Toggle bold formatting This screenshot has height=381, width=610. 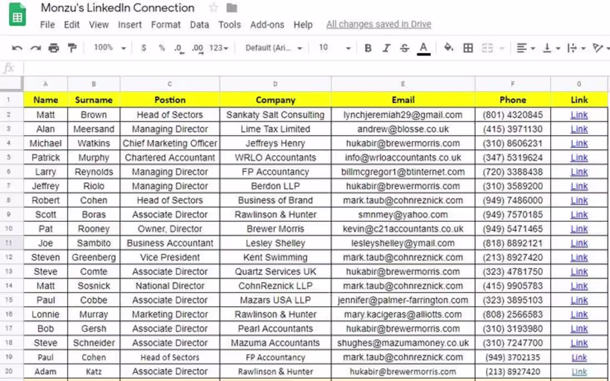tap(368, 48)
